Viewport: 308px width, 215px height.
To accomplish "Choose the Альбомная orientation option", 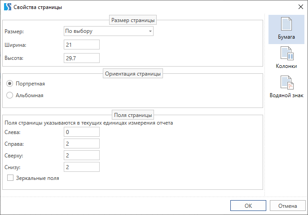I will 10,95.
